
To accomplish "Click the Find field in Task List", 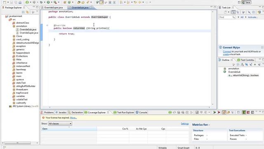I will click(227, 17).
